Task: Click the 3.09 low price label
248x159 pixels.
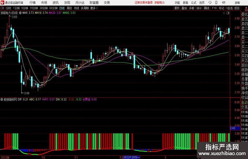Action: click(27, 93)
